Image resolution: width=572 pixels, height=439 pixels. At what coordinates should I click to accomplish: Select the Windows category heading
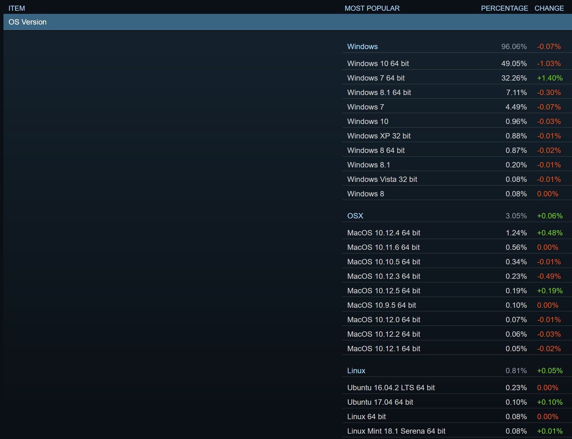[x=362, y=47]
